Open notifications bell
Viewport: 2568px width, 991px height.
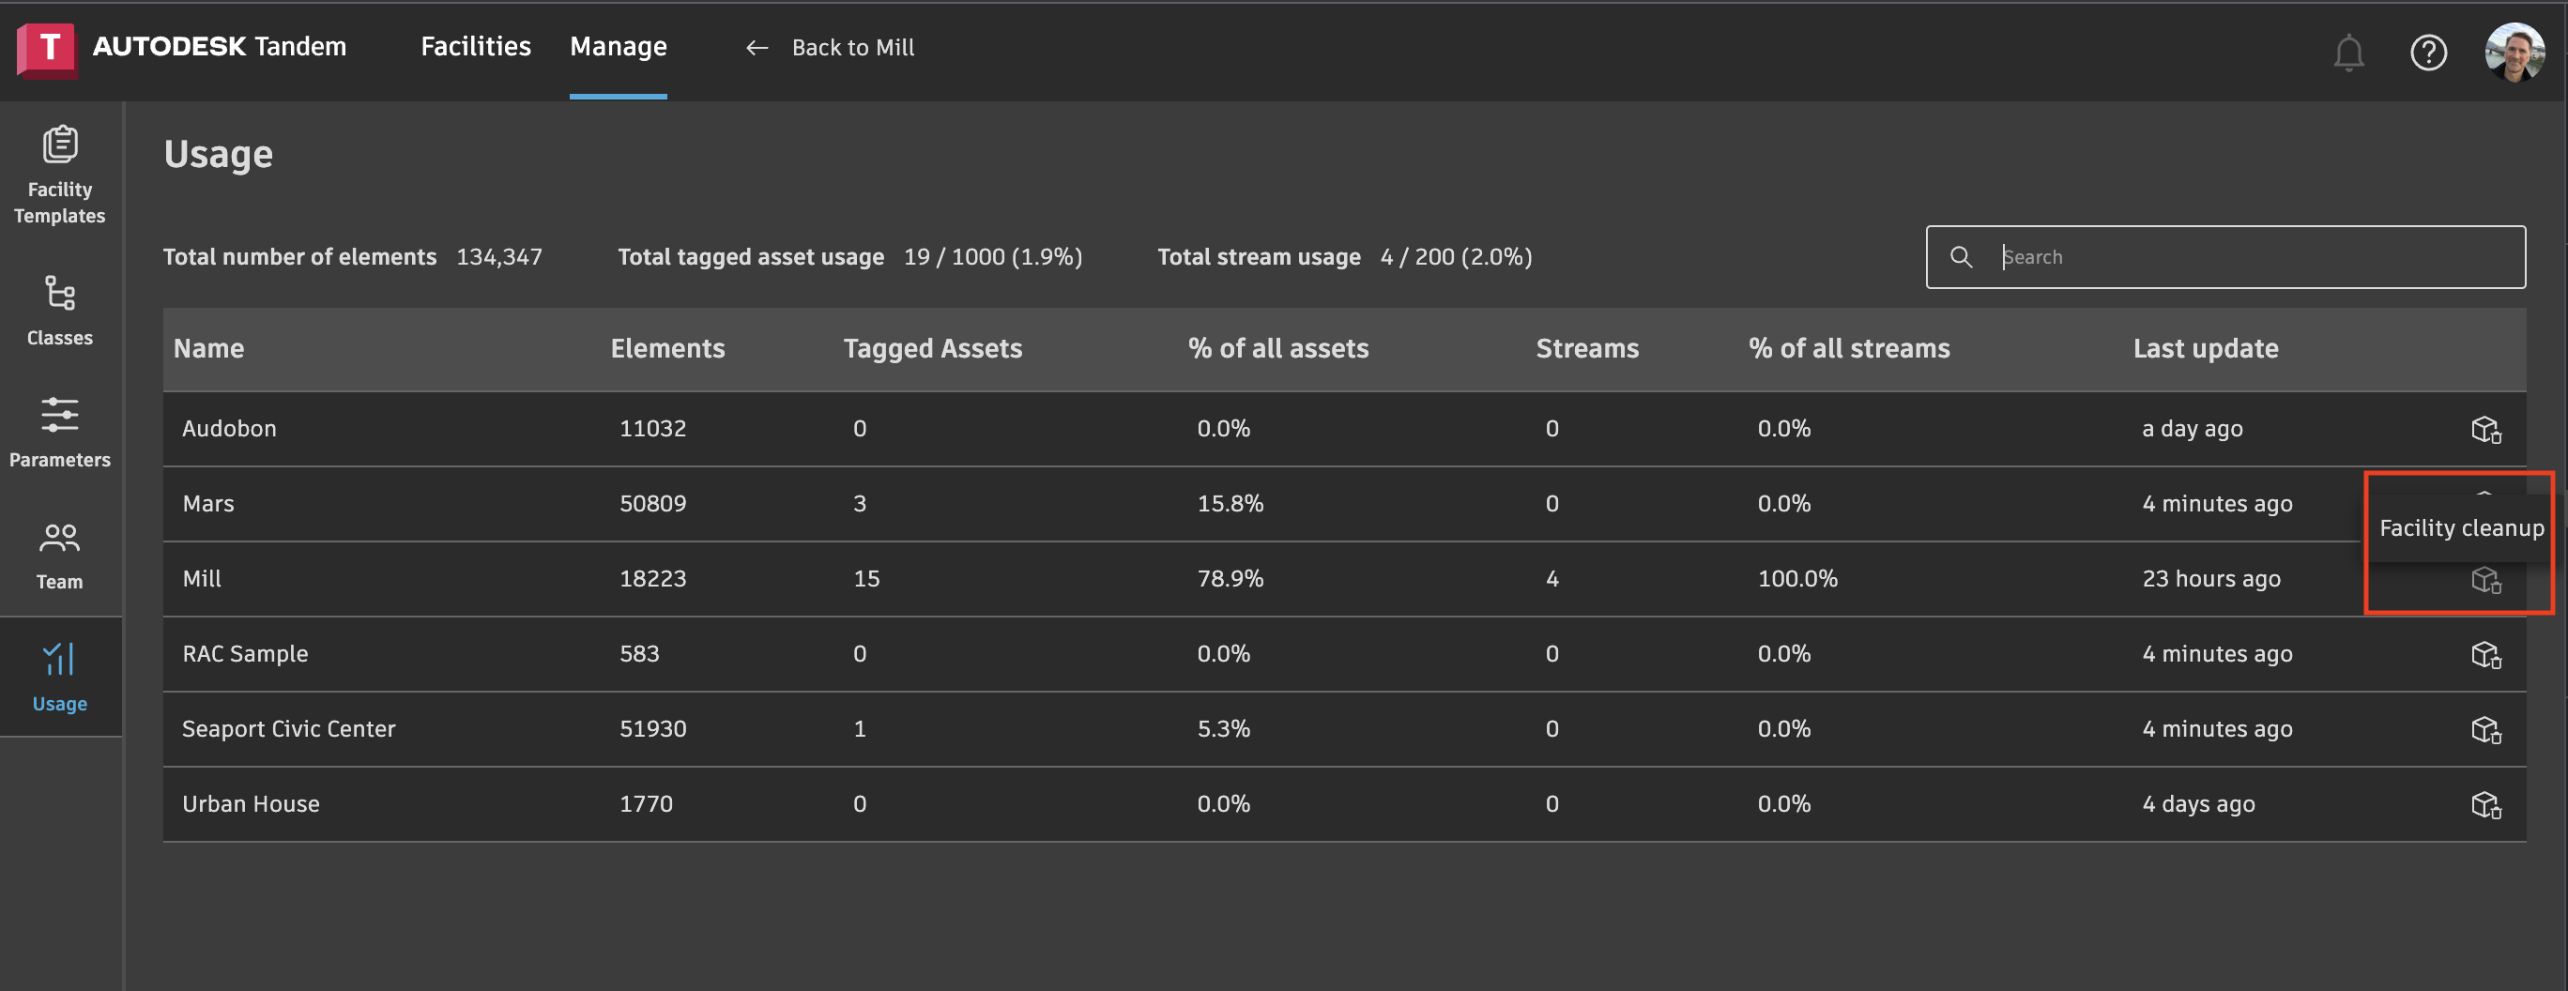2347,52
